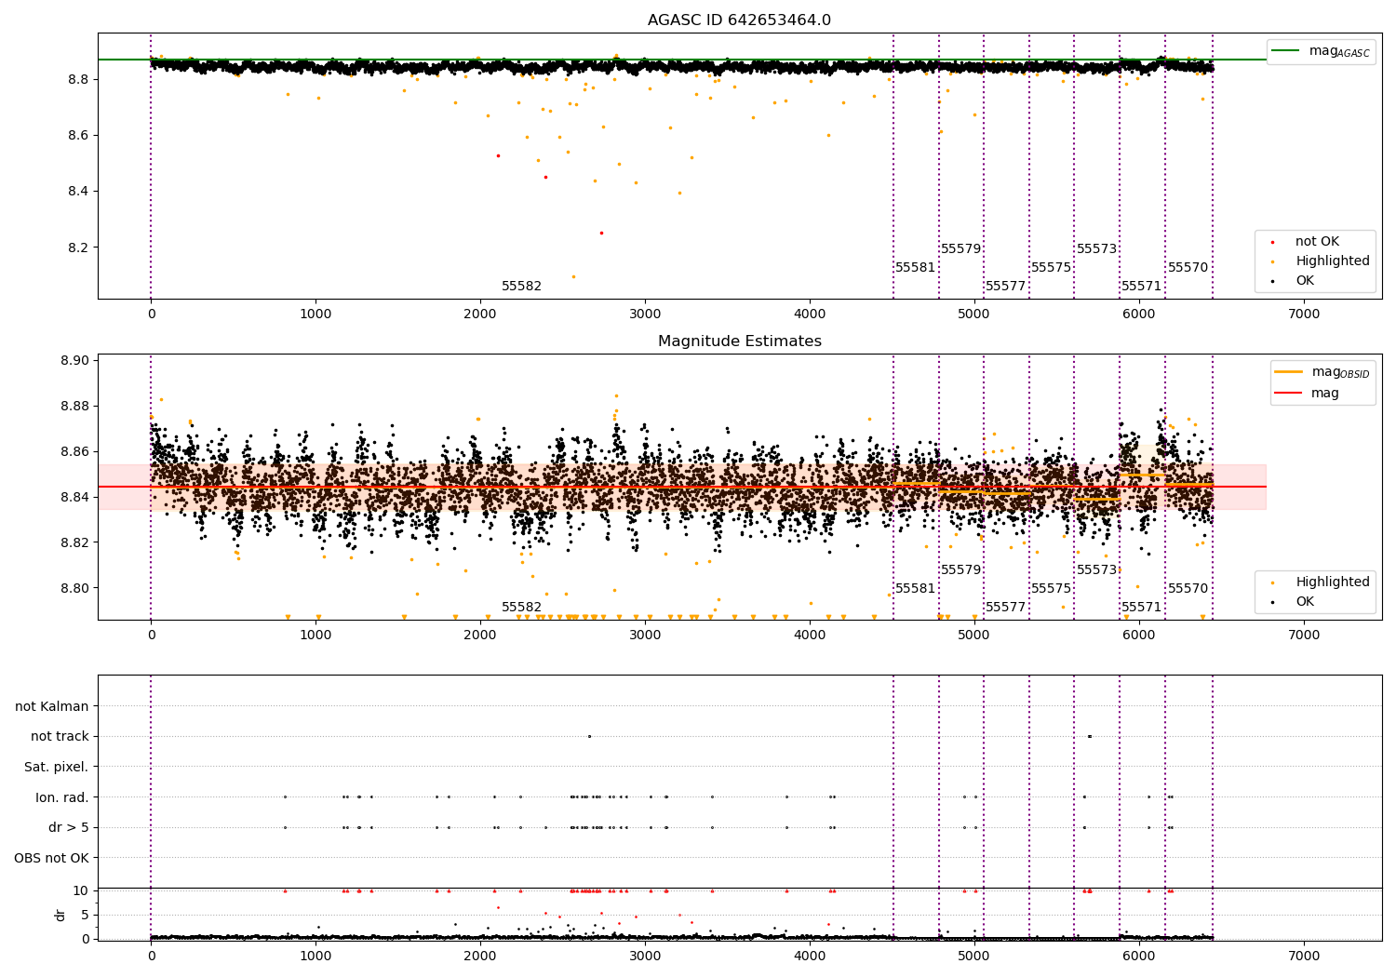Click OBSID label 55575 in Magnitude Estimates plot
This screenshot has height=977, width=1396.
tap(1052, 589)
